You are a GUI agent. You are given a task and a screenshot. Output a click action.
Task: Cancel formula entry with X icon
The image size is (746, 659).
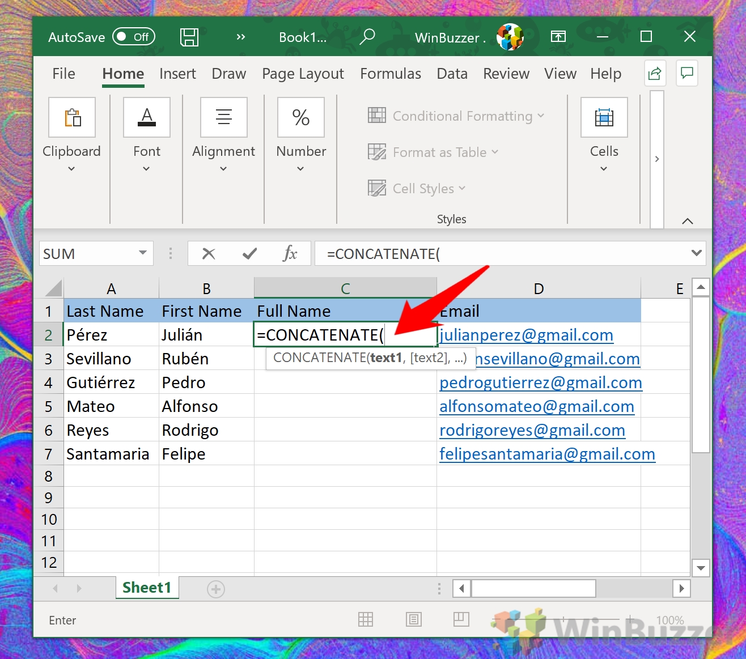click(x=209, y=254)
